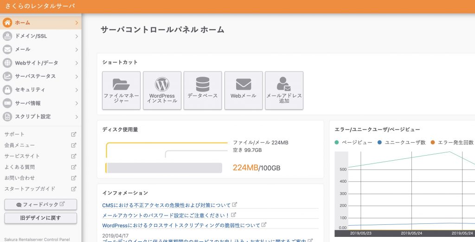Image resolution: width=475 pixels, height=242 pixels.
Task: Select サーバステータス in the sidebar
Action: [x=41, y=77]
